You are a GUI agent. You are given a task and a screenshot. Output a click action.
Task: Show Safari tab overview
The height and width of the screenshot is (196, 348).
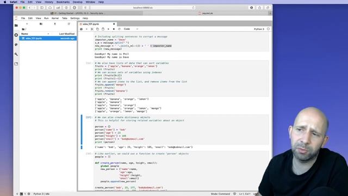pyautogui.click(x=268, y=8)
